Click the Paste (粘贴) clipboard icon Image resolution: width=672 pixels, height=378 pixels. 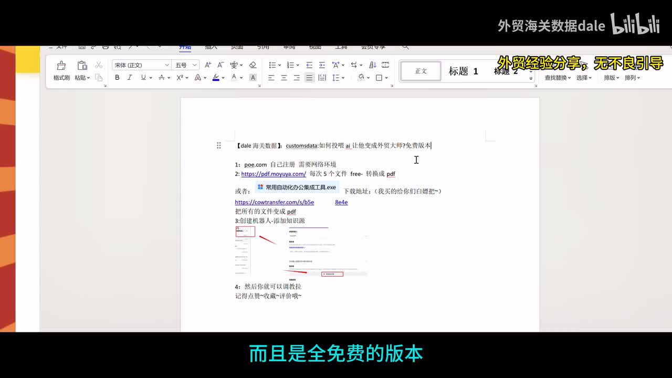click(x=82, y=66)
